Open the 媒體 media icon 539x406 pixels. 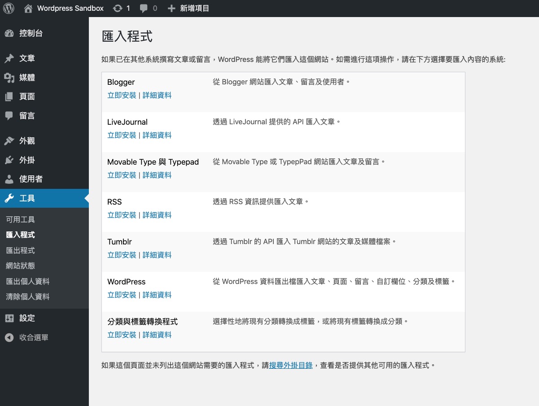(9, 78)
